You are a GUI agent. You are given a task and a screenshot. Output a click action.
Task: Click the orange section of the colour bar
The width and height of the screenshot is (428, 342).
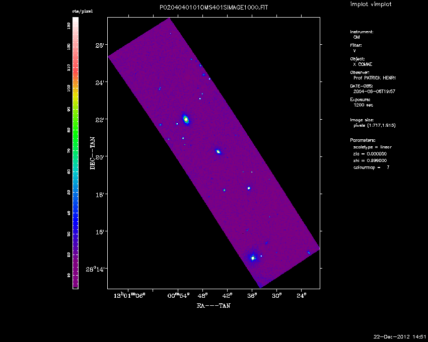pyautogui.click(x=76, y=82)
